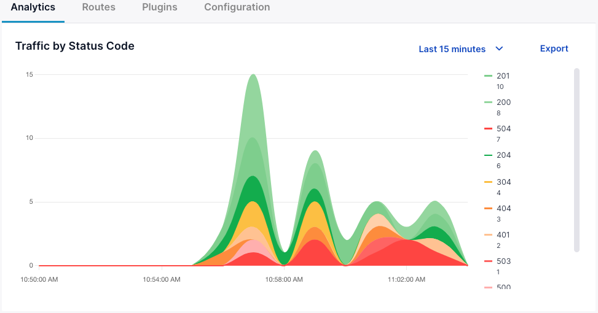Click the count 10 under legend 201
598x313 pixels.
coord(500,87)
